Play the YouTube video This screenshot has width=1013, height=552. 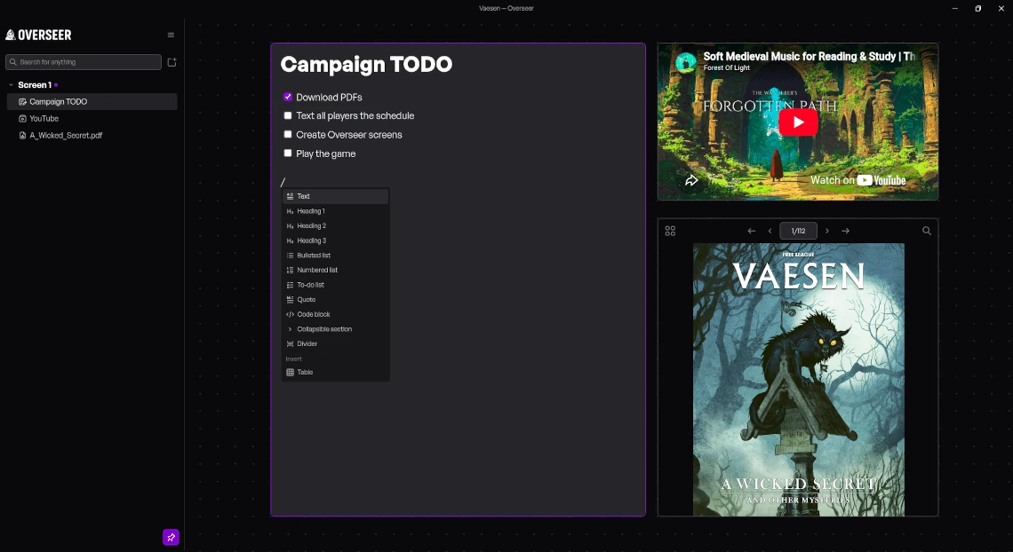(x=798, y=122)
